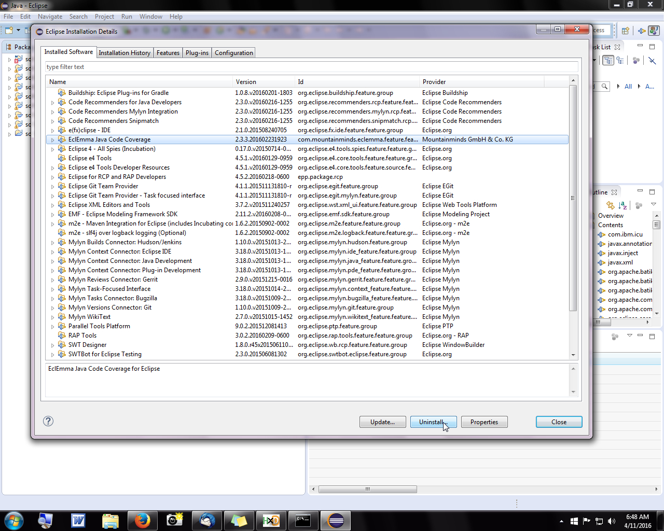
Task: Open the Outline view menu dropdown arrow
Action: pyautogui.click(x=654, y=204)
